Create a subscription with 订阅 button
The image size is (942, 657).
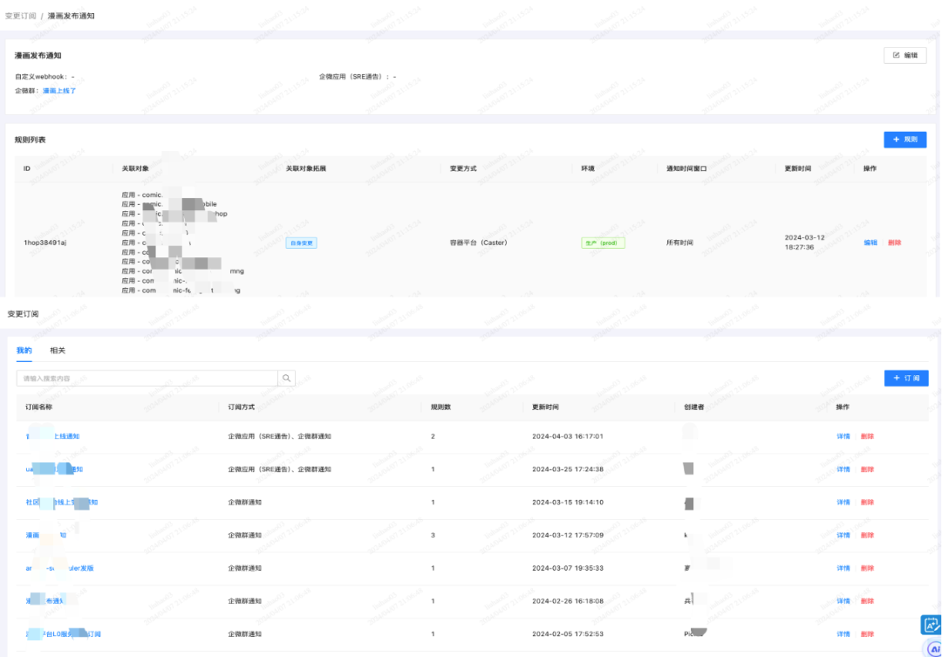coord(906,378)
